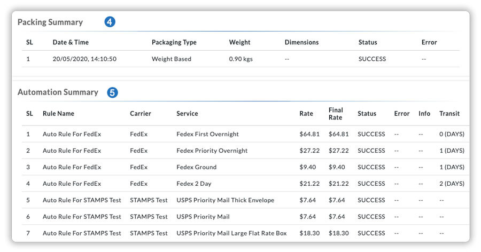Click the $64.81 rate value

pyautogui.click(x=309, y=134)
